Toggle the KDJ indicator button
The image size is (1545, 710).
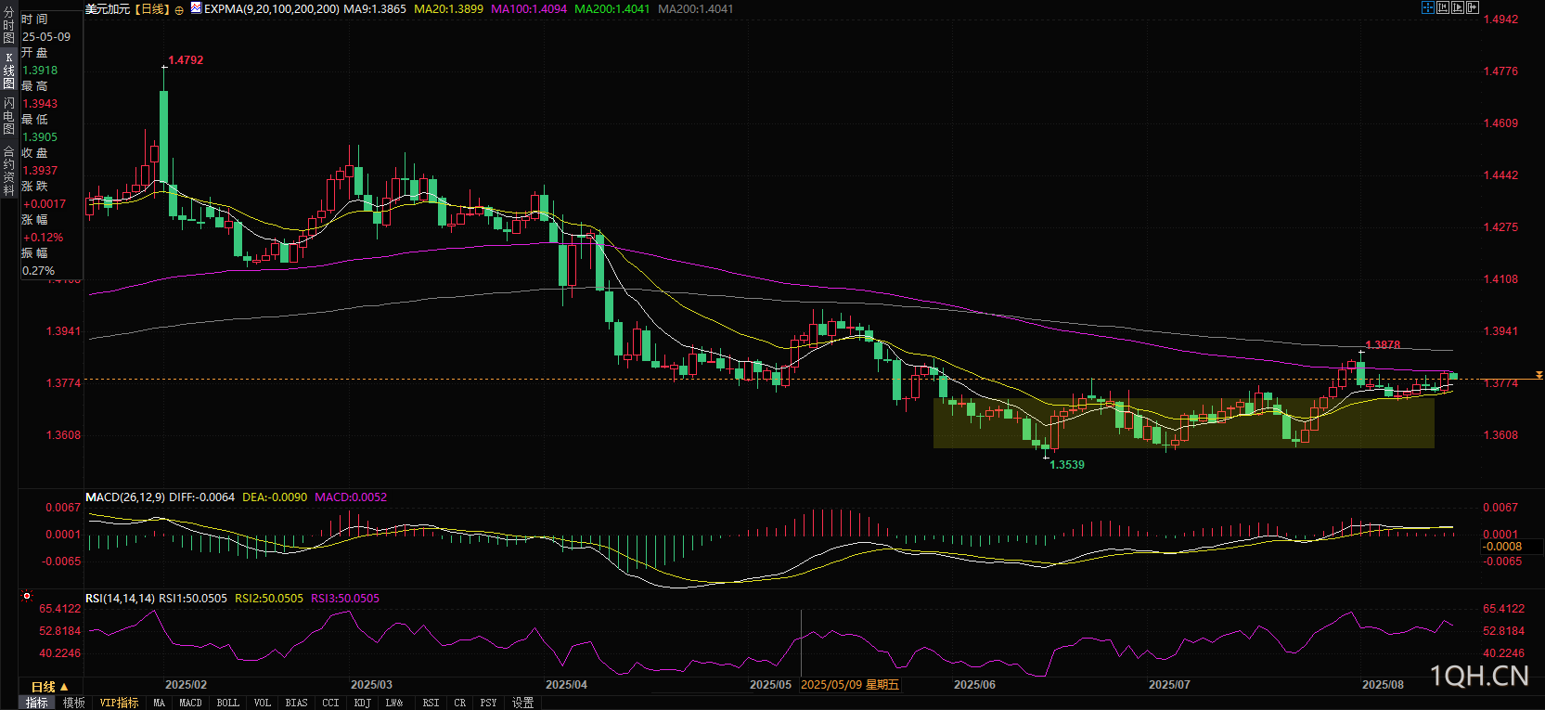point(362,703)
